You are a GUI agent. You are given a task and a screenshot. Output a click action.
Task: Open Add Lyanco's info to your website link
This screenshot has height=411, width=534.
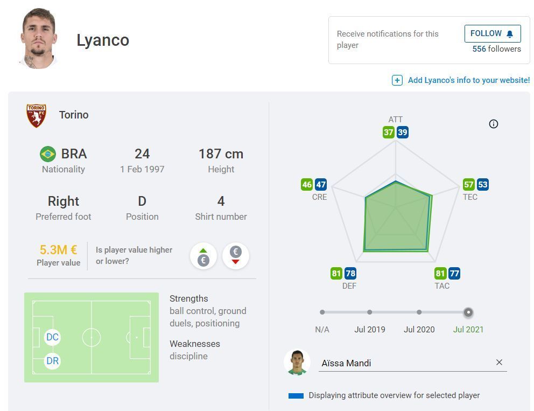[468, 80]
